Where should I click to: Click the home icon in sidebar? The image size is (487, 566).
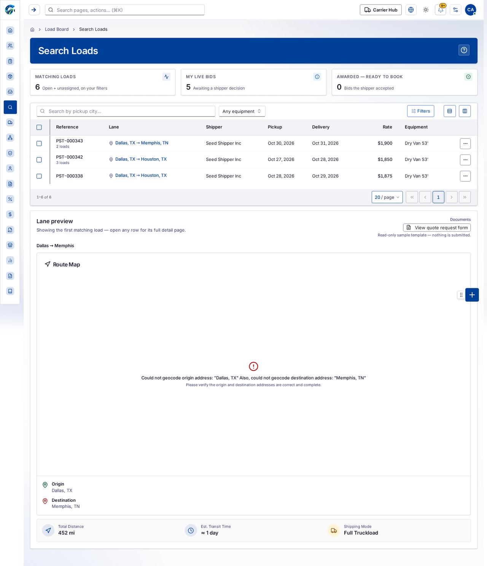(10, 30)
